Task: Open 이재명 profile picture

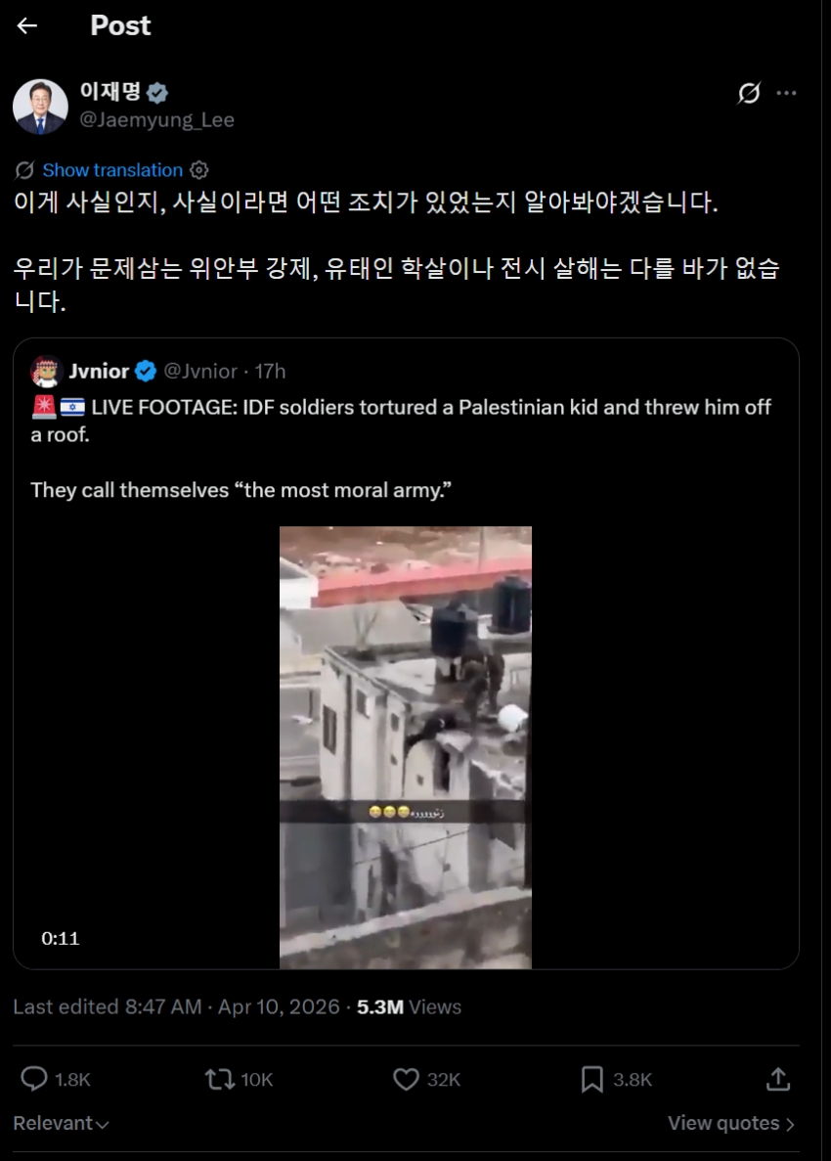Action: click(41, 107)
